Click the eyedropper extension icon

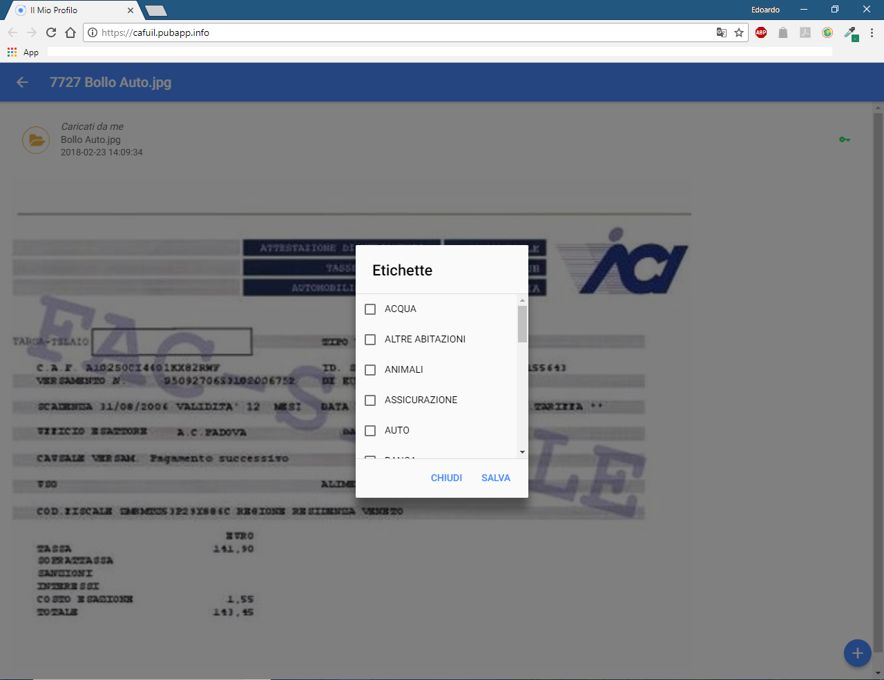[x=850, y=33]
